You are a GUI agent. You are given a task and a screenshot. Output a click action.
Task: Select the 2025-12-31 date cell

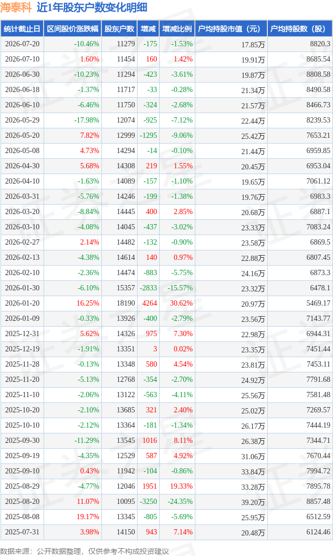(x=22, y=333)
